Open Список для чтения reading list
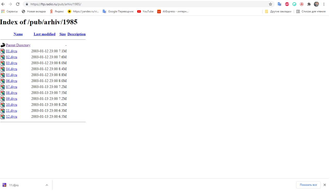 311,11
